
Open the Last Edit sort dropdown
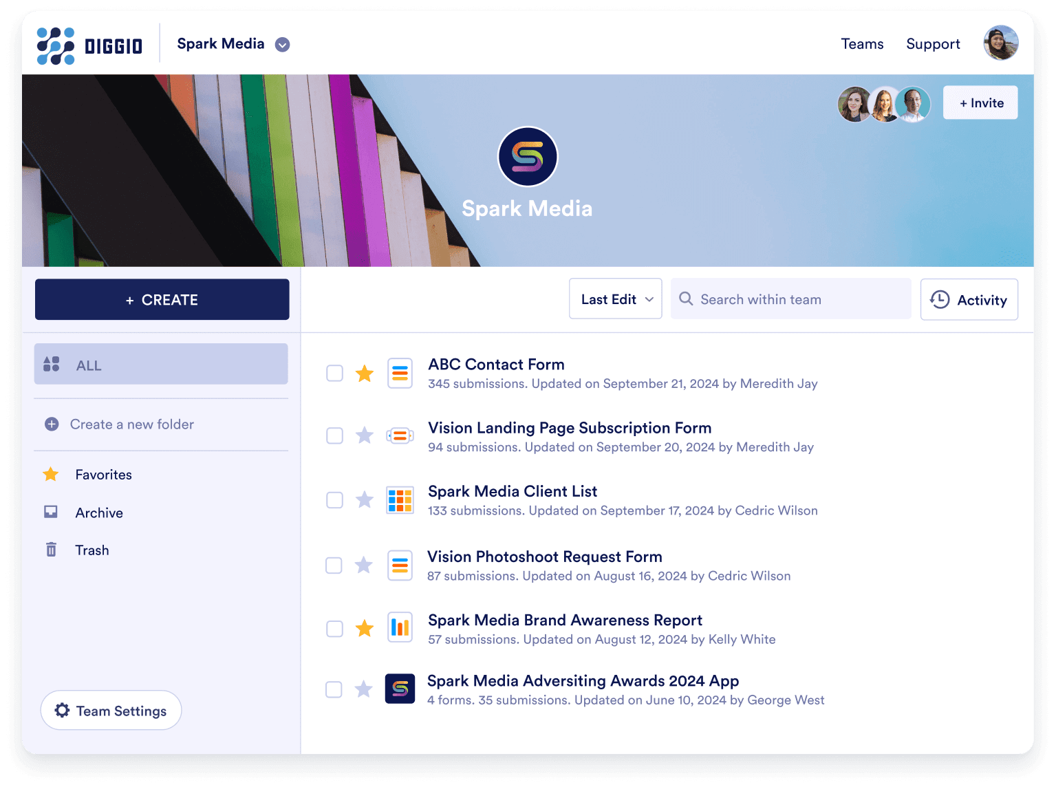tap(615, 299)
